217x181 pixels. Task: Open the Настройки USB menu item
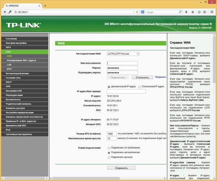point(25,91)
